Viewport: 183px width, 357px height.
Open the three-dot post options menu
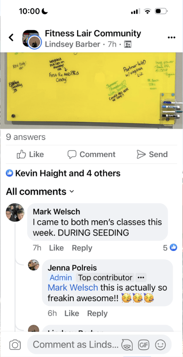pos(171,38)
